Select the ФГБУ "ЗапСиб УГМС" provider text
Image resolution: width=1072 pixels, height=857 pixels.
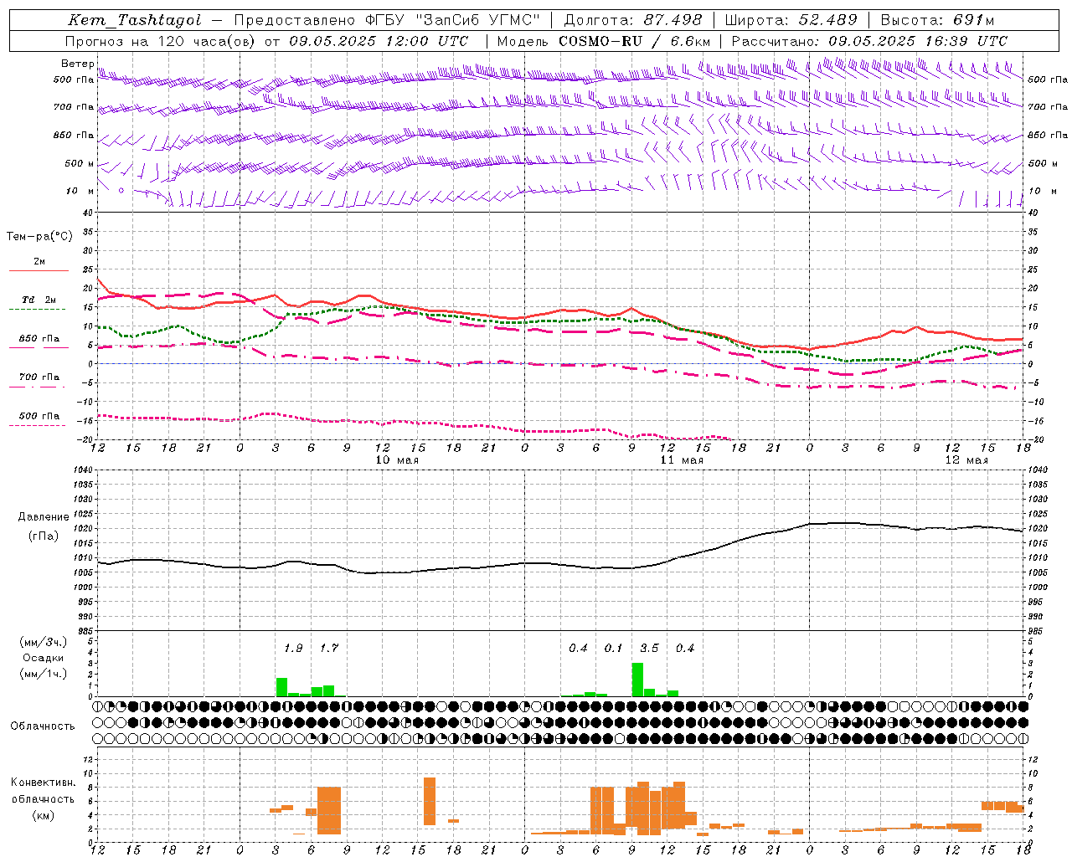[x=452, y=20]
